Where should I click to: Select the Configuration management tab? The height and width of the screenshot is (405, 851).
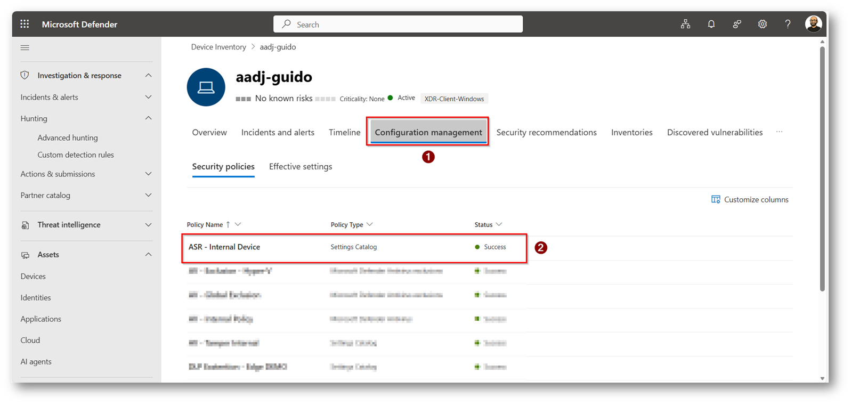(x=428, y=132)
